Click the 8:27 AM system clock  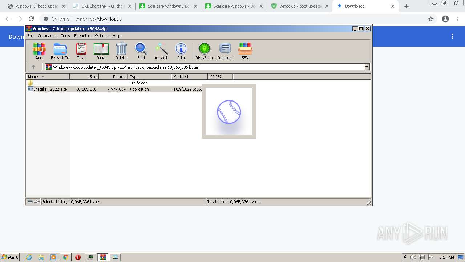446,257
